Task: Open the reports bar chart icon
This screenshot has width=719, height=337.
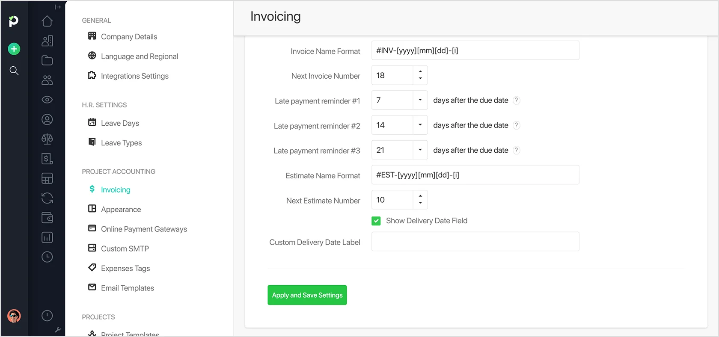Action: click(47, 237)
